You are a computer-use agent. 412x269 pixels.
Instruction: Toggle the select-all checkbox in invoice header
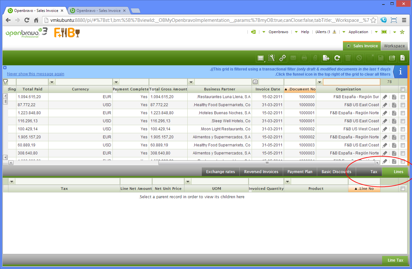coord(403,89)
